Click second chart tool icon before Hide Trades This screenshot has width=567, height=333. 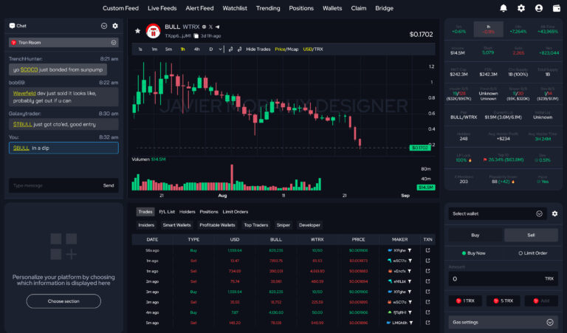[x=239, y=49]
